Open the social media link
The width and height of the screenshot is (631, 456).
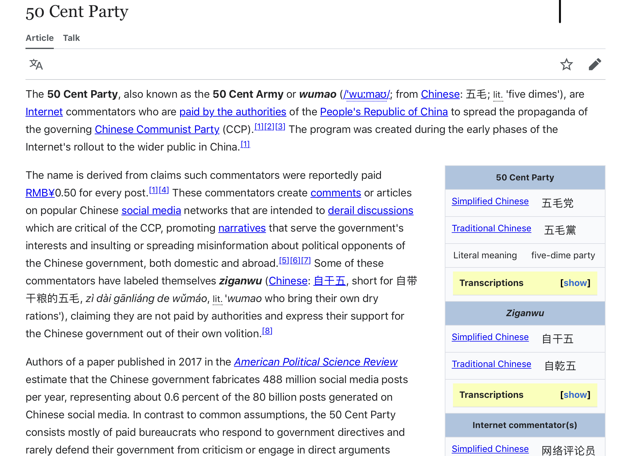tap(151, 211)
